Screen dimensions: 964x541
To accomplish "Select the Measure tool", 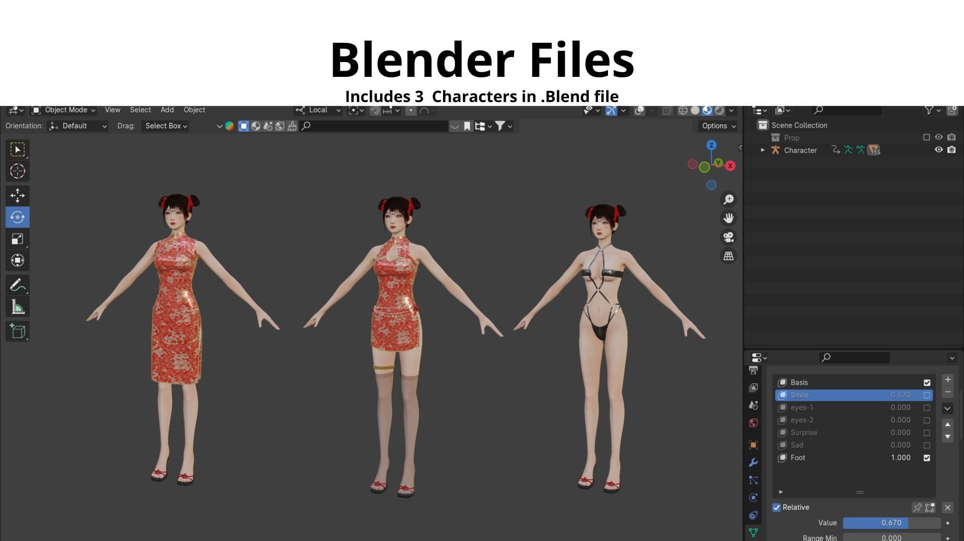I will (x=18, y=307).
